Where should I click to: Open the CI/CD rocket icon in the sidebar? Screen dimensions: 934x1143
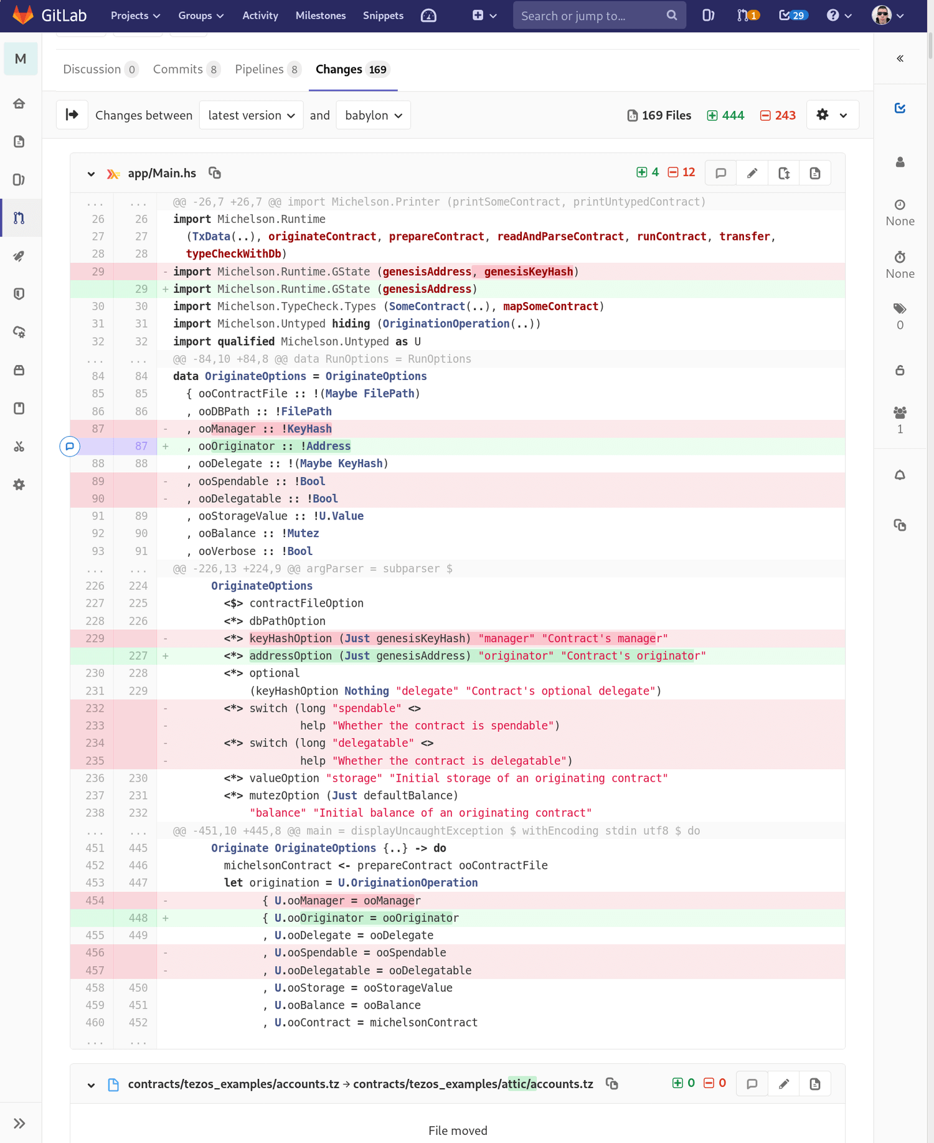click(19, 256)
